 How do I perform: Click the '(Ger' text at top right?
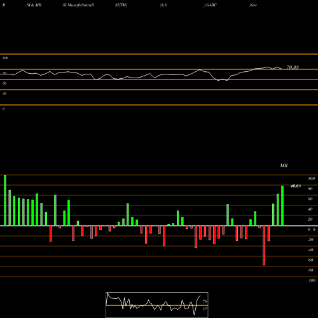click(x=253, y=5)
